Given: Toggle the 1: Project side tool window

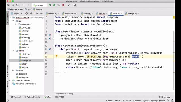Looking at the screenshot, I should click(x=8, y=18).
